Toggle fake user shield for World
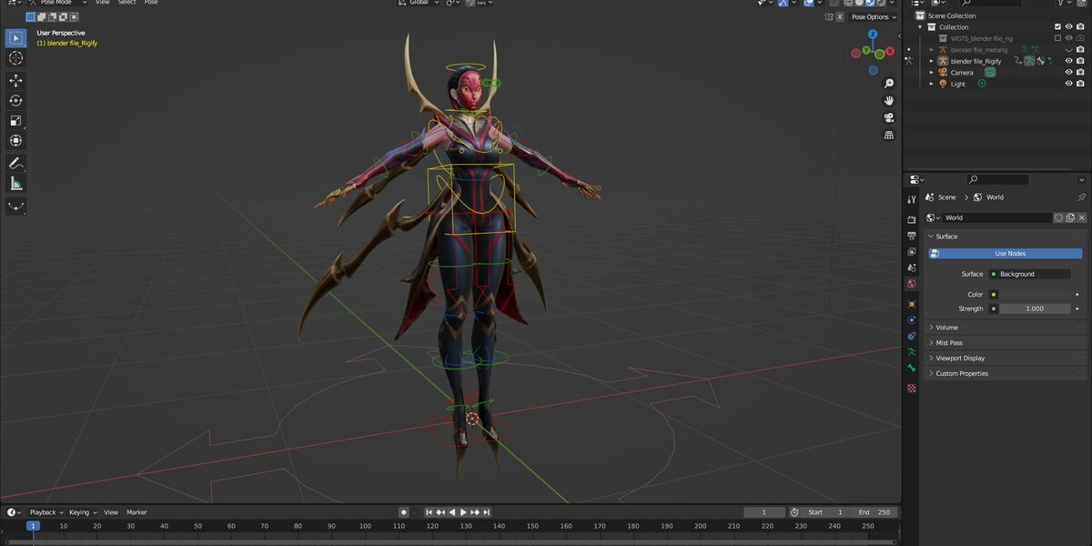The width and height of the screenshot is (1092, 546). tap(1058, 217)
